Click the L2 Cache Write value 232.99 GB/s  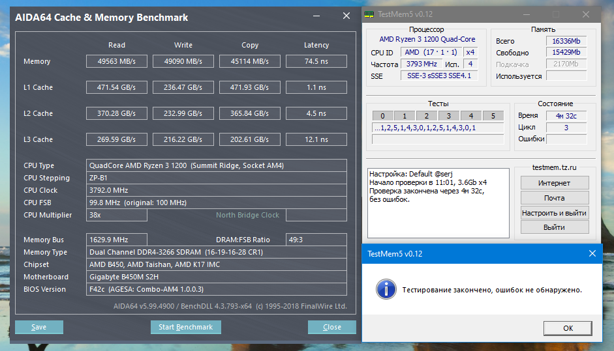(x=183, y=113)
